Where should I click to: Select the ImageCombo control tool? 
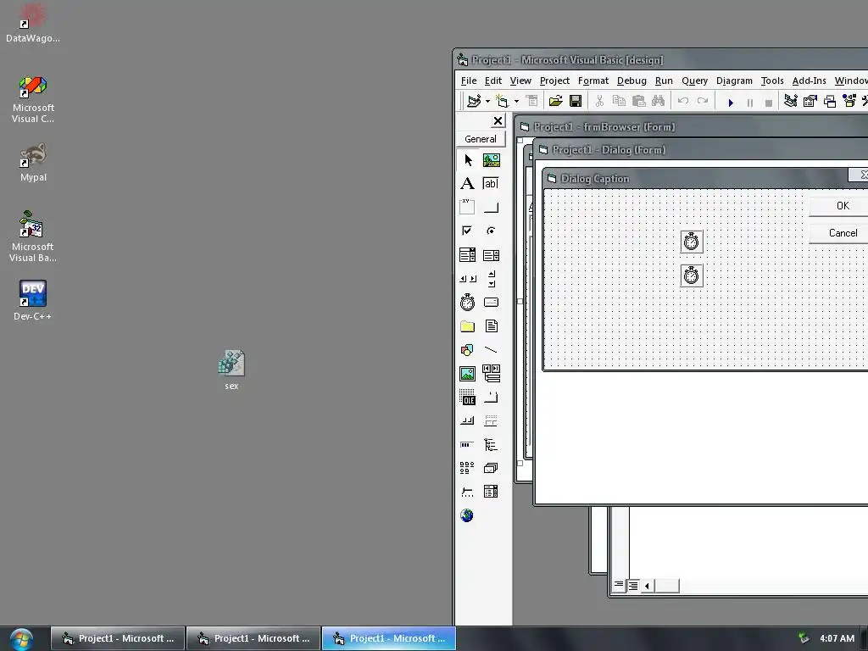(x=491, y=492)
